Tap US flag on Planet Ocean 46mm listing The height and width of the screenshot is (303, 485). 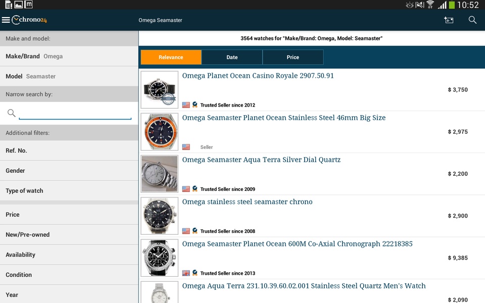[x=186, y=147]
